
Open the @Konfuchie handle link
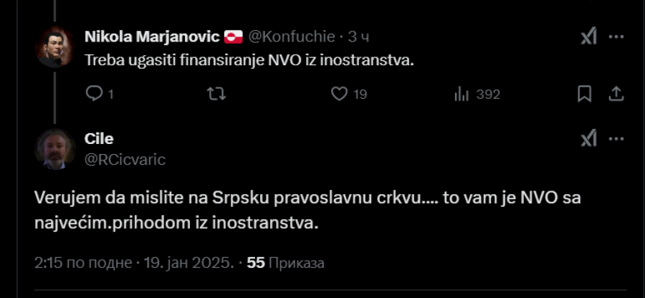[291, 36]
